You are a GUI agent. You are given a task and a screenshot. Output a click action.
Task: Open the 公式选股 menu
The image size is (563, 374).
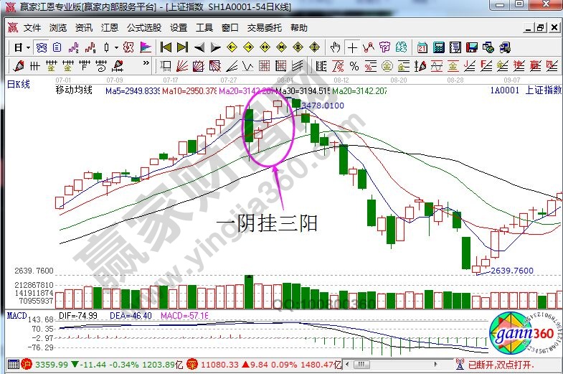pos(143,28)
